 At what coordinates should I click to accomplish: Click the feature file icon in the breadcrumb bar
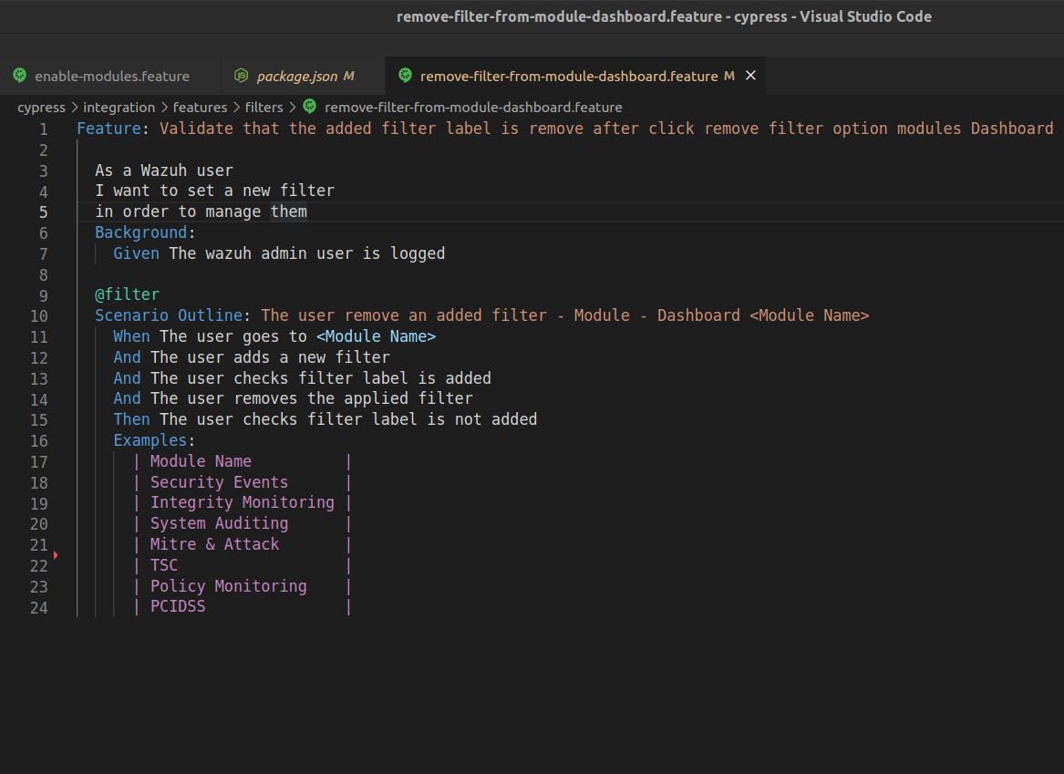click(x=309, y=107)
